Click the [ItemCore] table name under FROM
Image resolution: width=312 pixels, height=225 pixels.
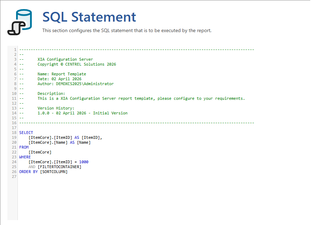[40, 152]
